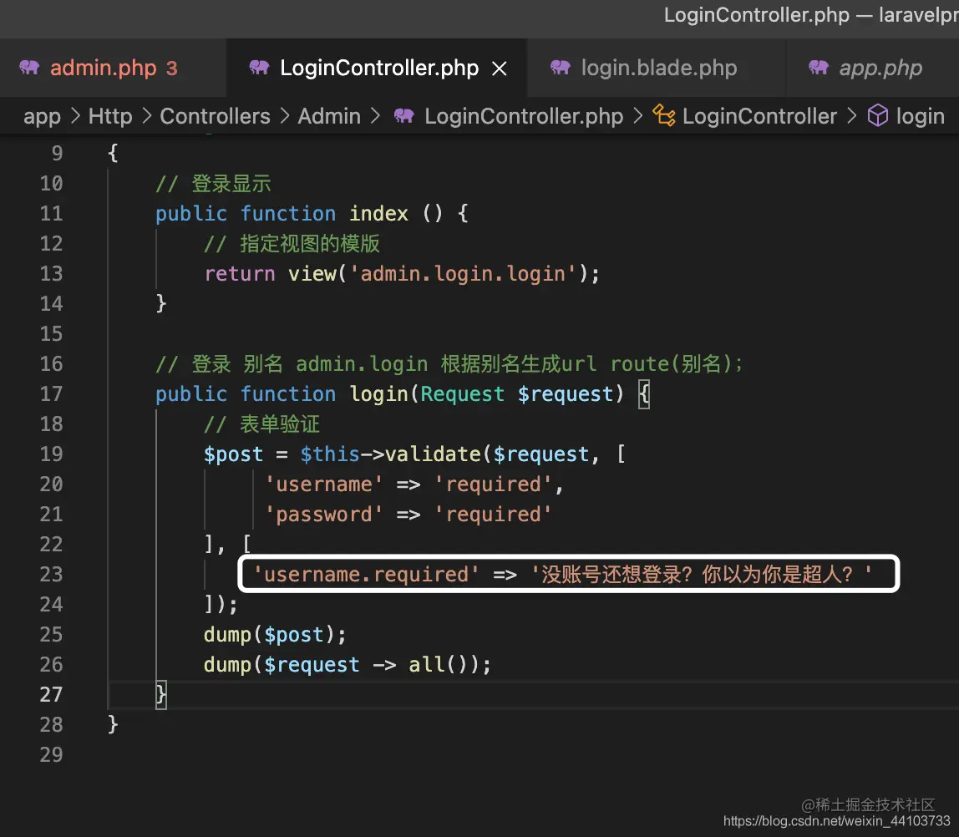Click the title bar text 'LoginController.php — laravelpr'
Viewport: 959px width, 837px height.
(x=811, y=15)
